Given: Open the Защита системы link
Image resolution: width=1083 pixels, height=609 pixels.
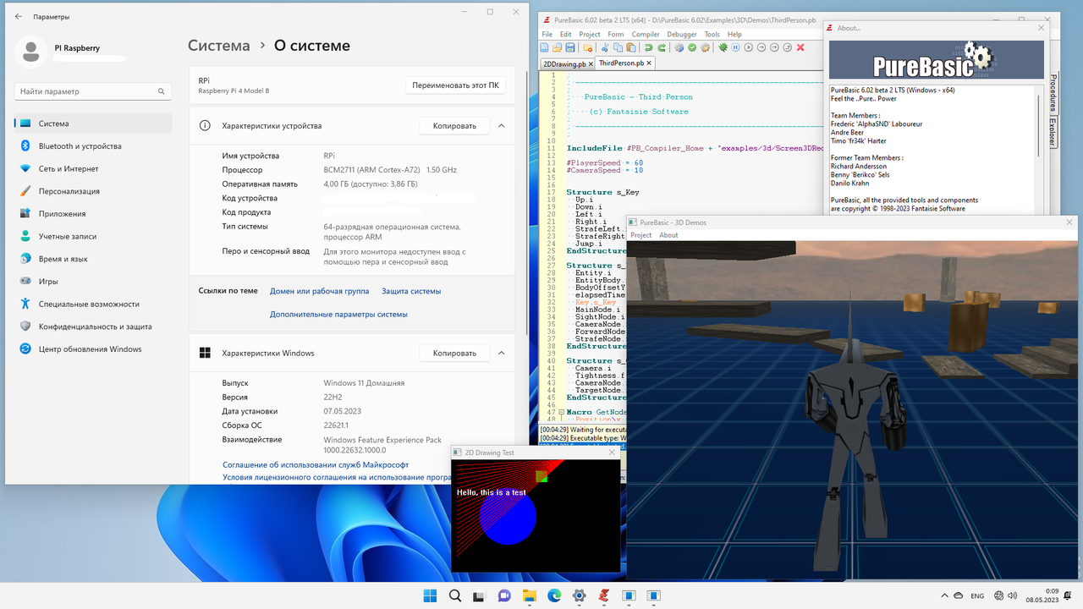Looking at the screenshot, I should tap(411, 291).
